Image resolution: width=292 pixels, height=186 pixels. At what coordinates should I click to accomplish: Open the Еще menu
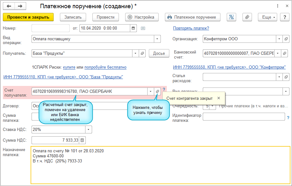[269, 17]
